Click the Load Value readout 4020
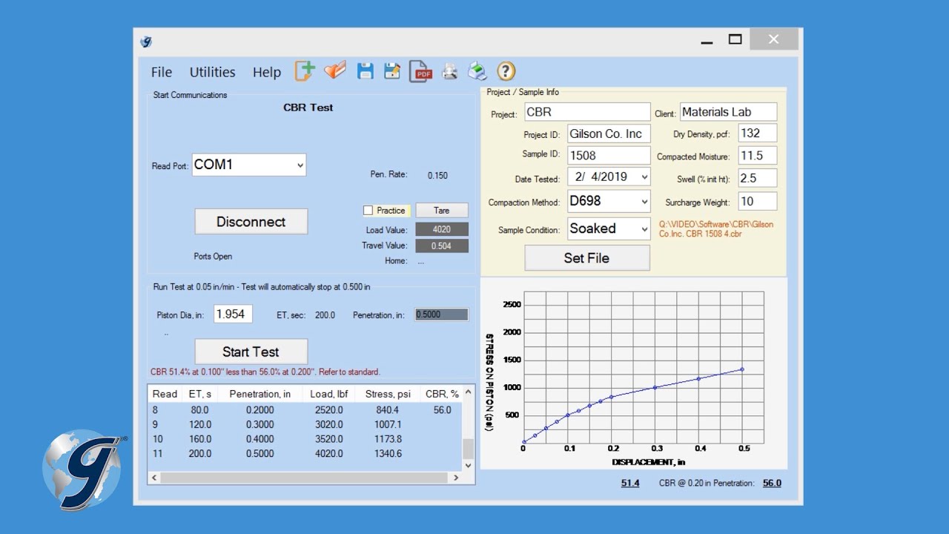 click(x=442, y=230)
